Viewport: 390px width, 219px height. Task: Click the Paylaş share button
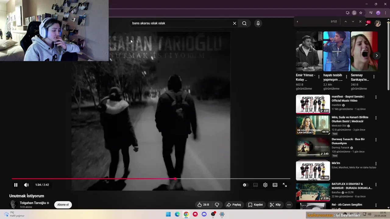pos(234,205)
